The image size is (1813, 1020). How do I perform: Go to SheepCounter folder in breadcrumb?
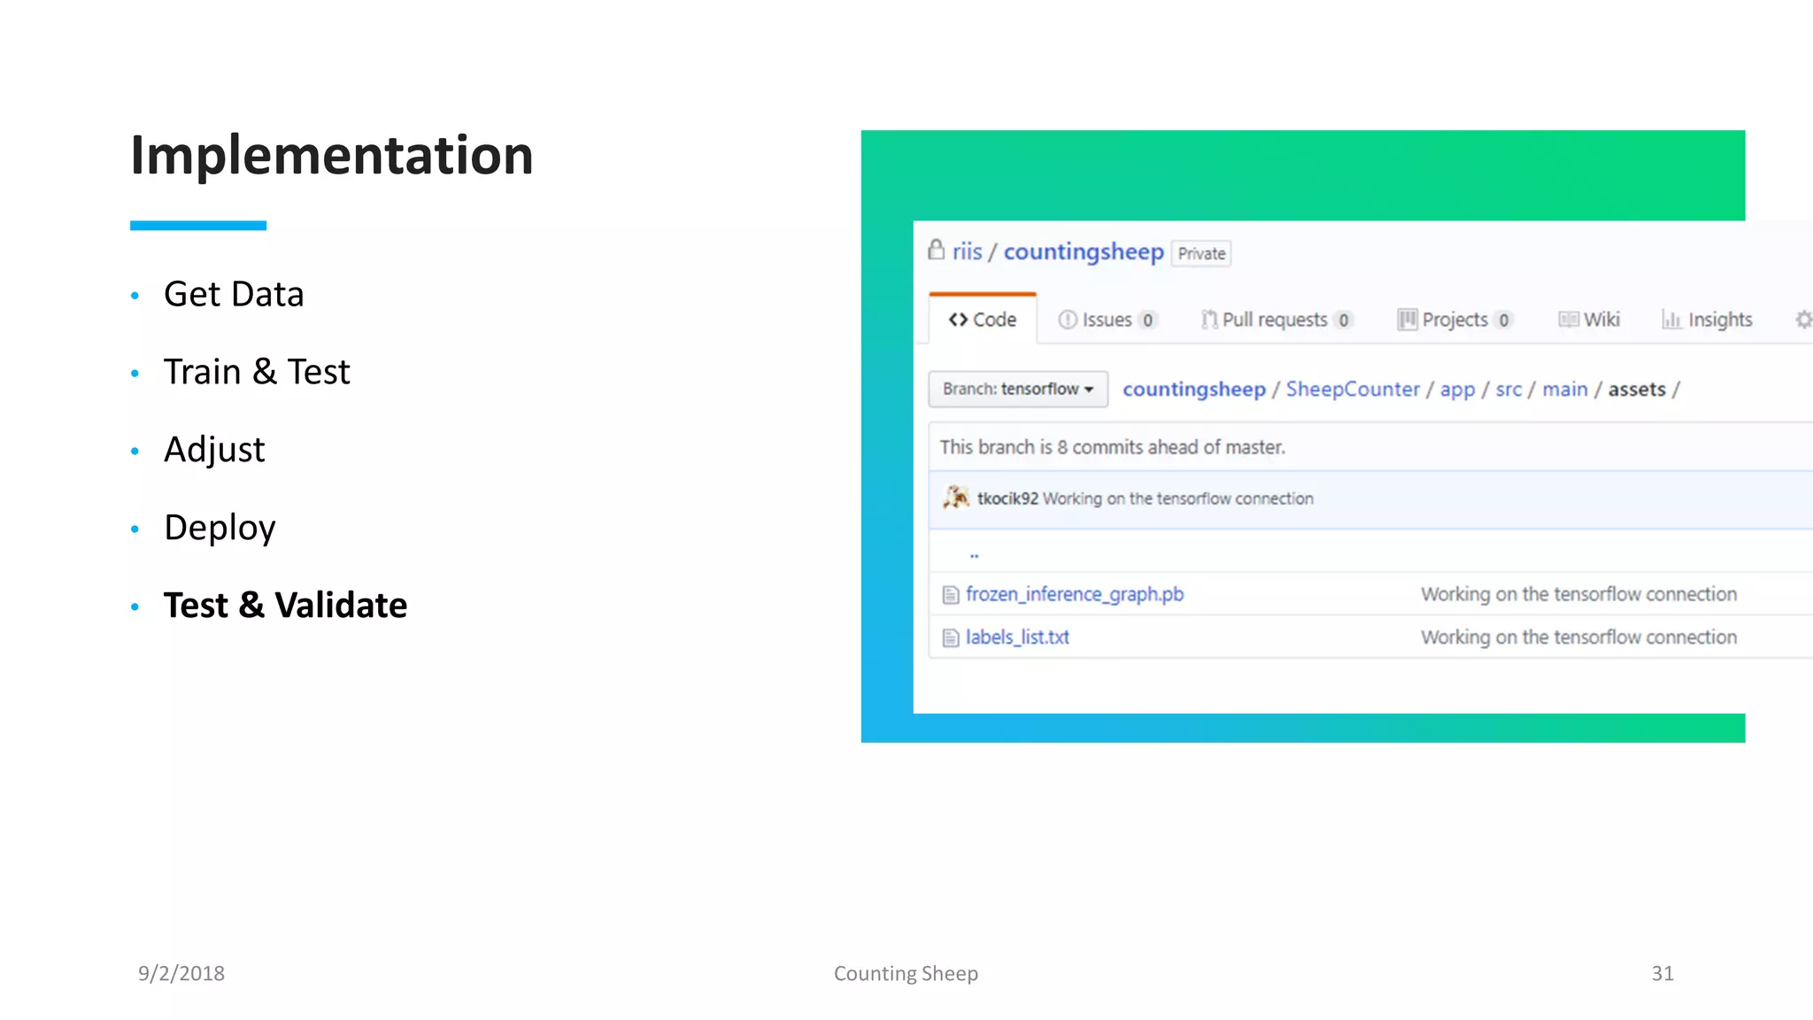(1353, 390)
